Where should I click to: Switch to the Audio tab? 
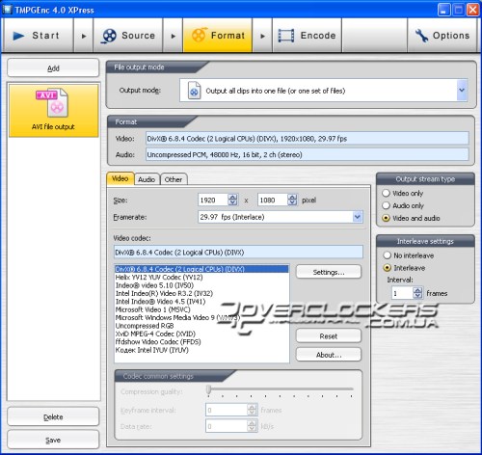click(147, 179)
